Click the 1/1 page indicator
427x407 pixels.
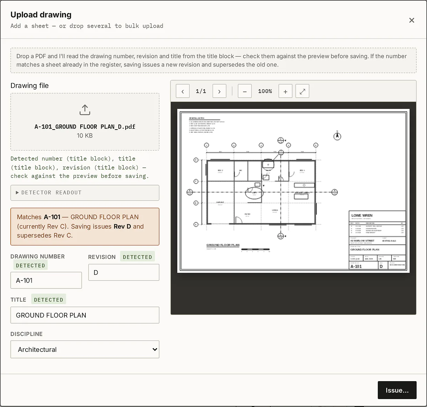click(x=201, y=91)
